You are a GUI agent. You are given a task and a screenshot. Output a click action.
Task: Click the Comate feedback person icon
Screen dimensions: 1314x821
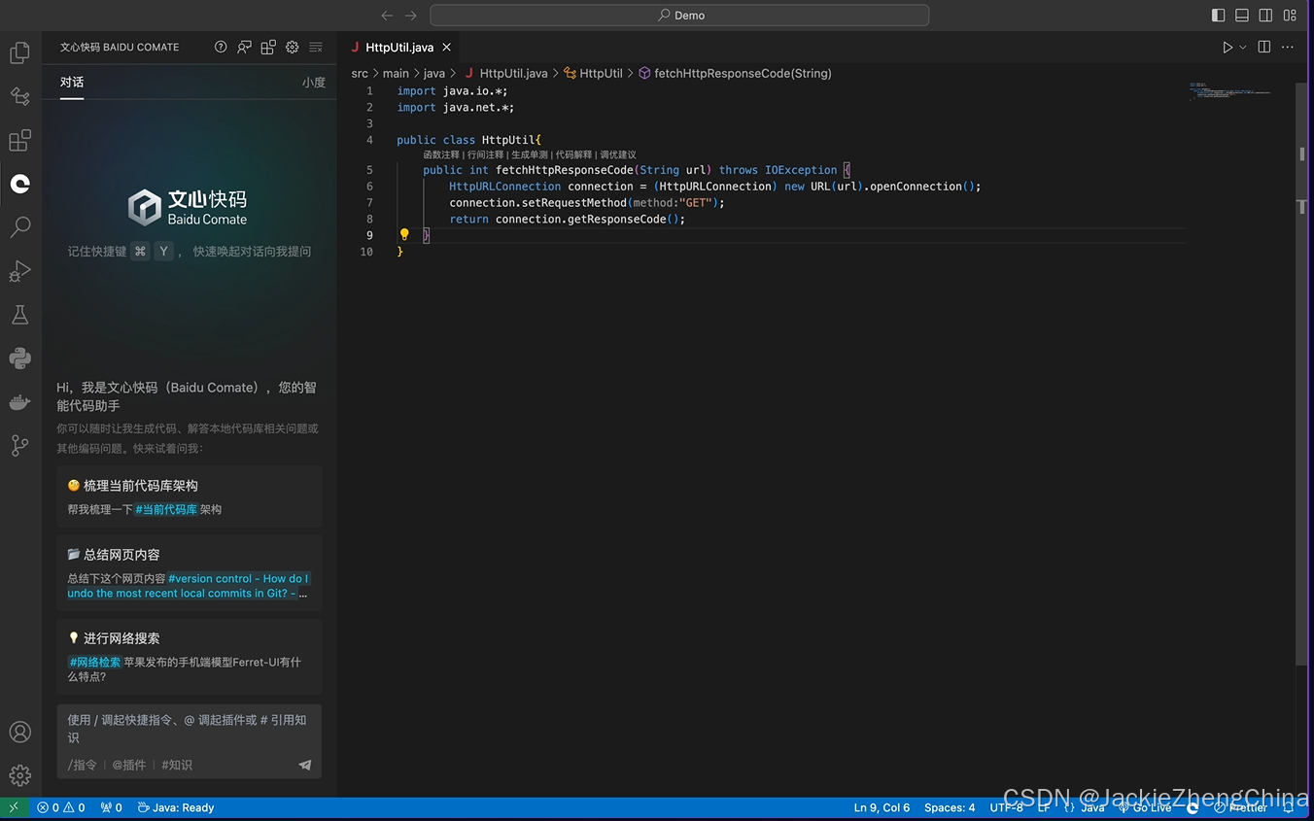245,47
